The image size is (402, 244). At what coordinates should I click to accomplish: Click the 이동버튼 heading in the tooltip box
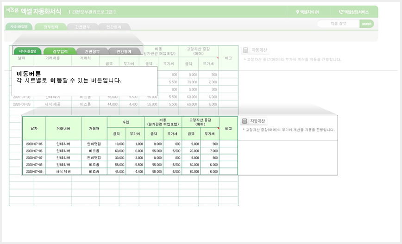tap(28, 74)
